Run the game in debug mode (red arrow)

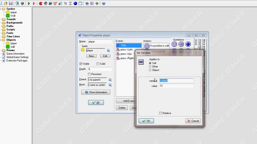[x=34, y=4]
